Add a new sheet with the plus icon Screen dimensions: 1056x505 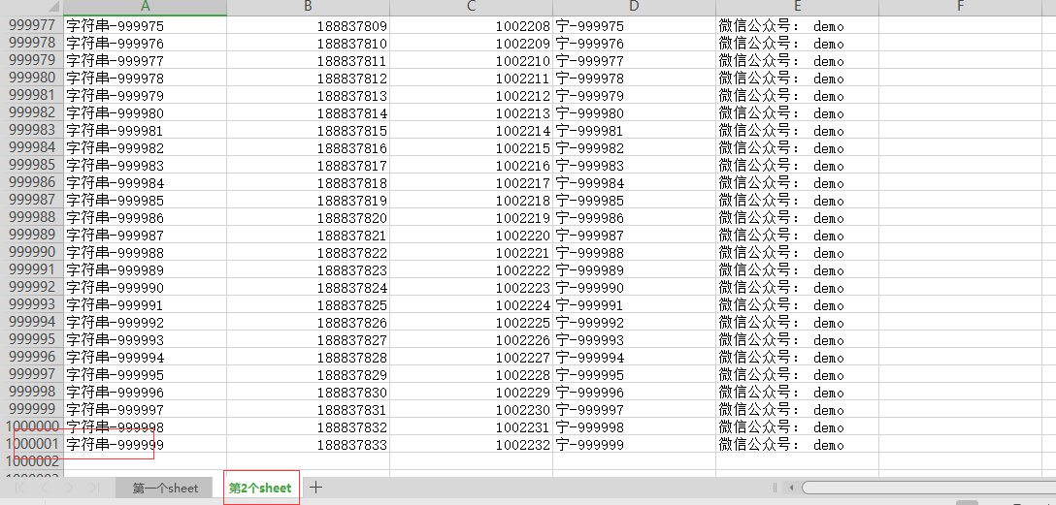tap(315, 488)
